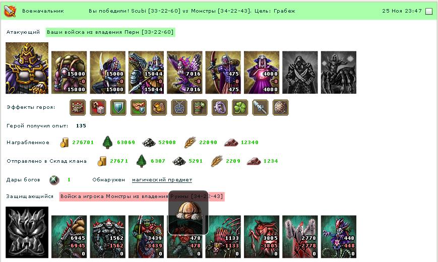Select the fist and dice hero effect
This screenshot has width=438, height=262.
[98, 107]
